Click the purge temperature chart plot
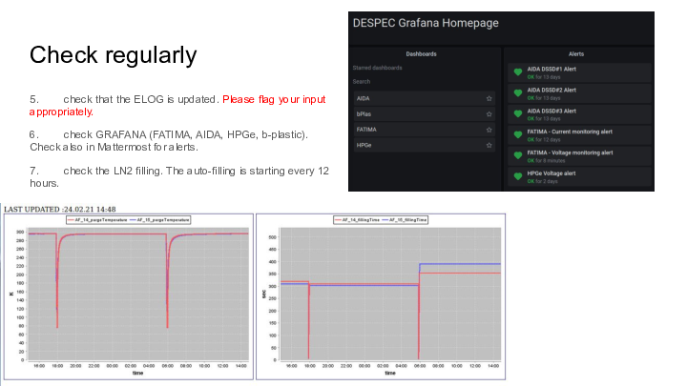The height and width of the screenshot is (386, 687). pyautogui.click(x=138, y=294)
